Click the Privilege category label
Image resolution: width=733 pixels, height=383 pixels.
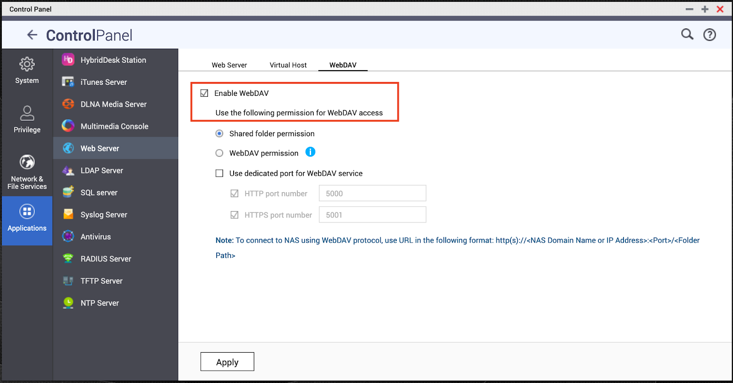(x=27, y=130)
